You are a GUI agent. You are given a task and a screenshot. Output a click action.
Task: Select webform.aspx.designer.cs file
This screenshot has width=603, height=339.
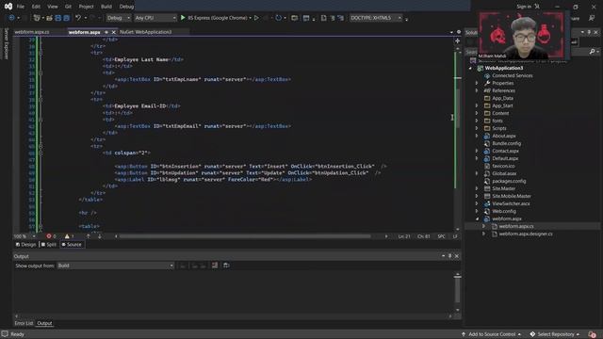point(526,234)
